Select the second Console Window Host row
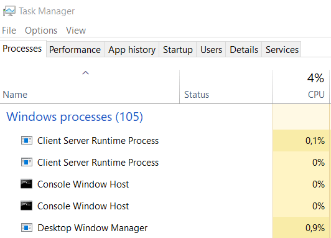This screenshot has height=238, width=331. click(x=165, y=206)
